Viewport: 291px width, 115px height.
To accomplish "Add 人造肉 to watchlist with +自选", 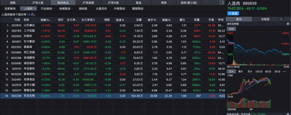I will coord(233,13).
